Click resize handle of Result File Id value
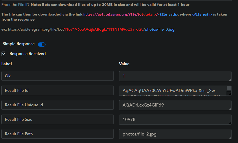238x143 pixels. coord(229,93)
